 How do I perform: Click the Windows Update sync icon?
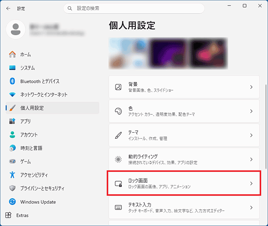pyautogui.click(x=12, y=202)
